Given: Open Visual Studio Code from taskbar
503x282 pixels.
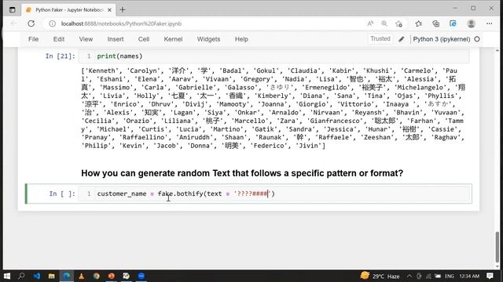Looking at the screenshot, I should tap(37, 276).
